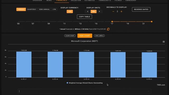Click the 7,608.00 bar label

point(149,51)
